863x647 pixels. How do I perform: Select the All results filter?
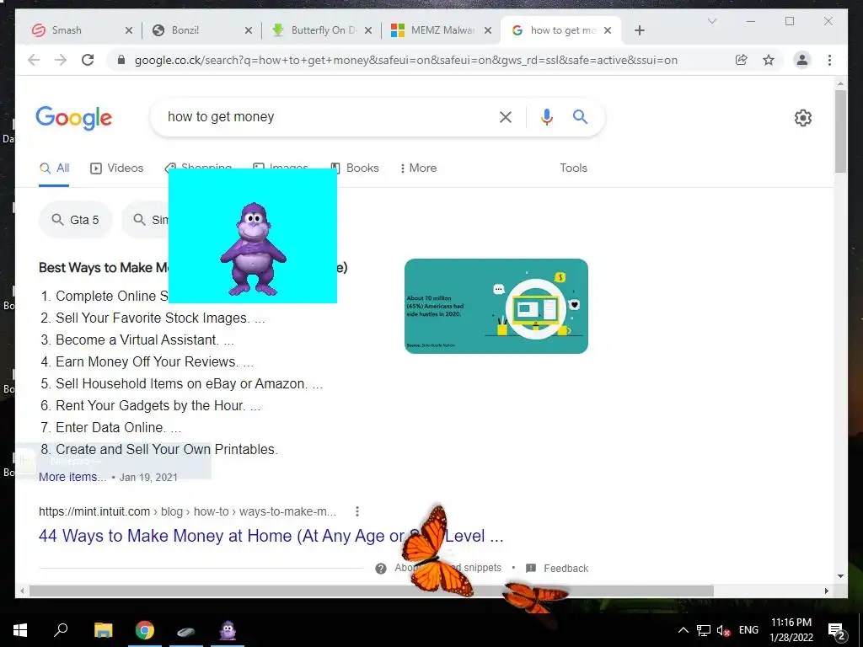pos(55,168)
